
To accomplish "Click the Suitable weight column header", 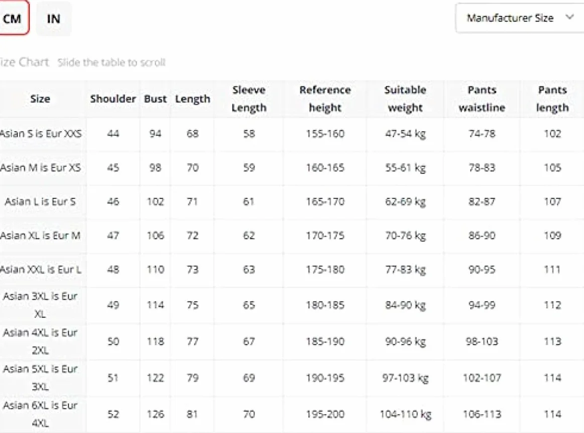I will click(405, 99).
